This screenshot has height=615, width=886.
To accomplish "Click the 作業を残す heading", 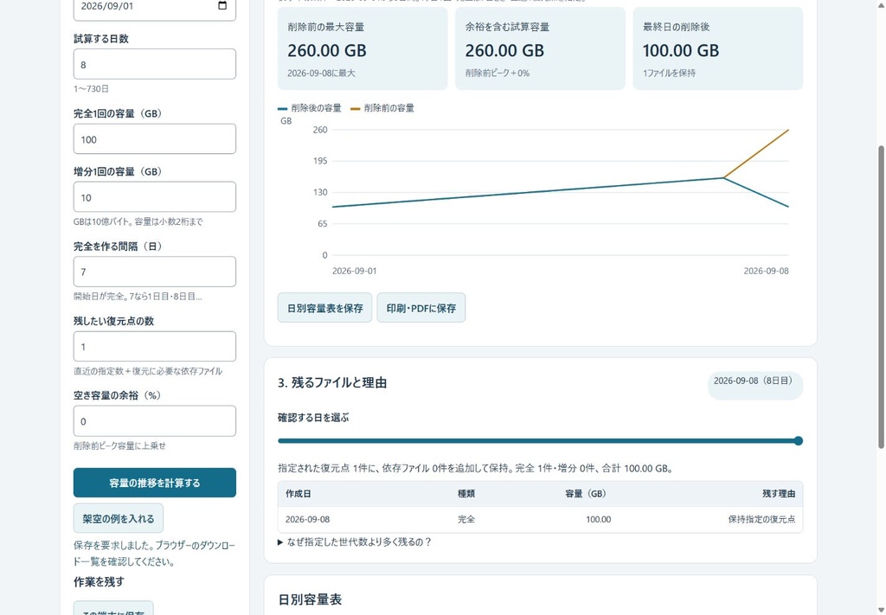I will [99, 581].
